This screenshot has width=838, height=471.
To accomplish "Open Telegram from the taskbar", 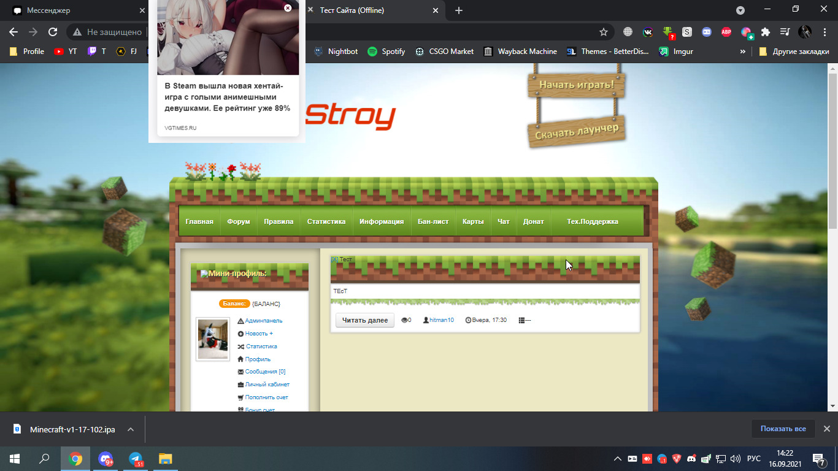I will [136, 459].
